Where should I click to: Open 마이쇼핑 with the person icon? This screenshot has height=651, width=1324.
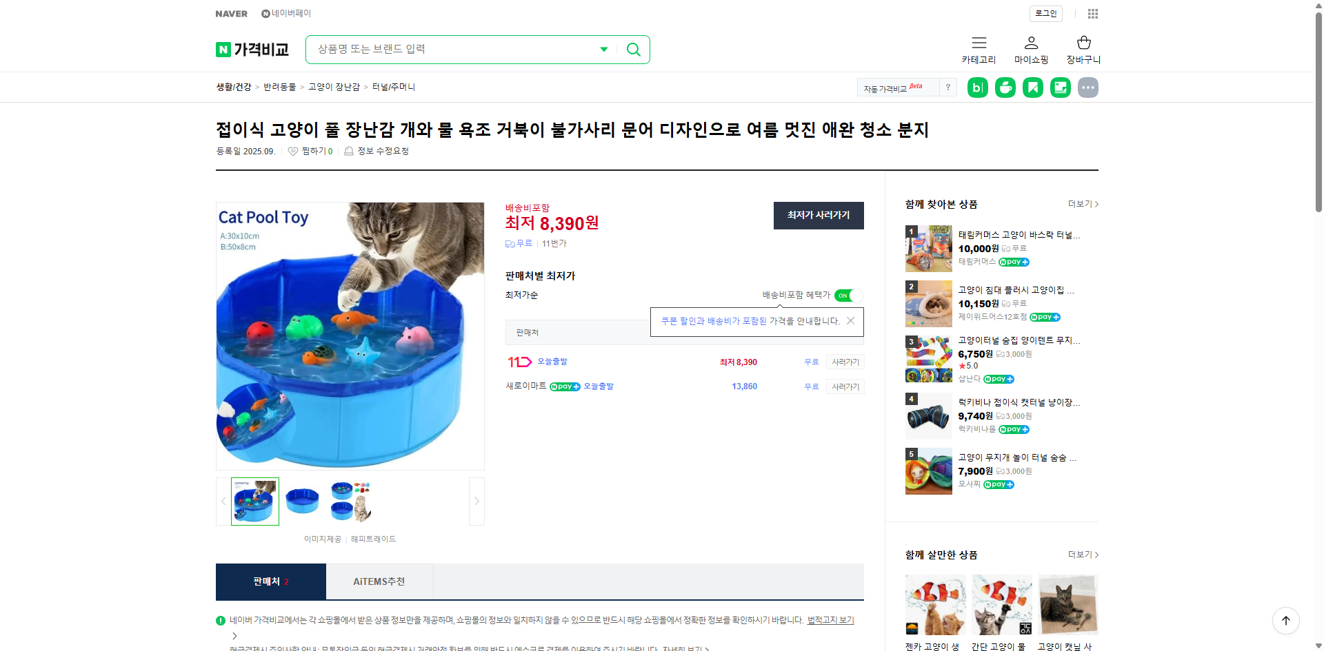pos(1031,49)
